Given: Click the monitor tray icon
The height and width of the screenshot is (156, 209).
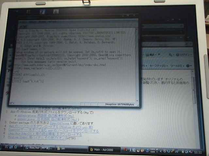Looking at the screenshot, I should coord(177,151).
